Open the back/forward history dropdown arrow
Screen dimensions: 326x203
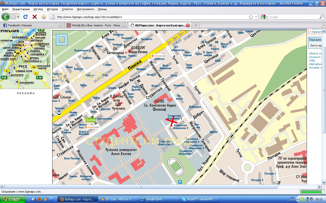[x=18, y=17]
